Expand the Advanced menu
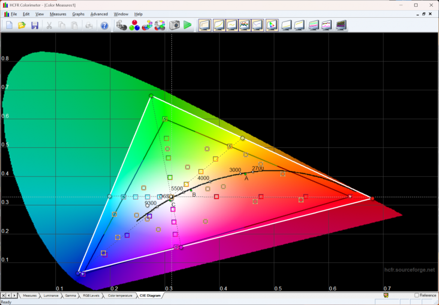 99,14
